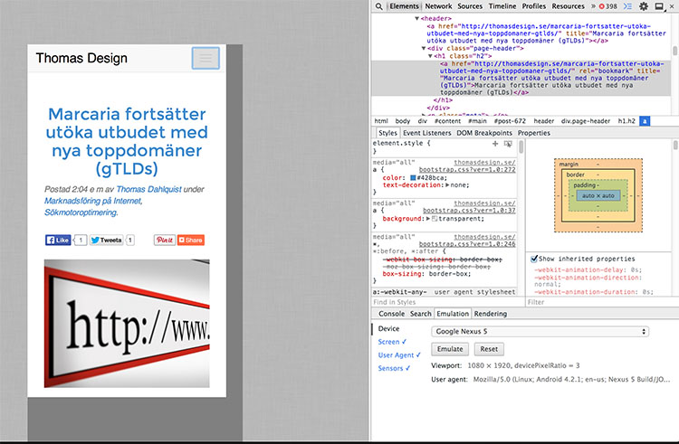Open the Google Nexus 5 device dropdown
The image size is (679, 444).
[x=540, y=332]
